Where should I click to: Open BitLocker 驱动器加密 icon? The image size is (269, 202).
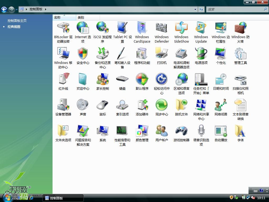click(63, 27)
